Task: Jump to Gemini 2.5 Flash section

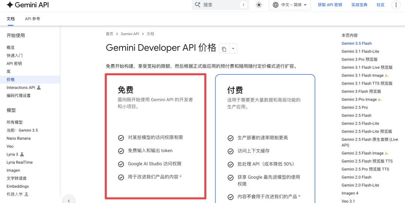Action: click(357, 116)
